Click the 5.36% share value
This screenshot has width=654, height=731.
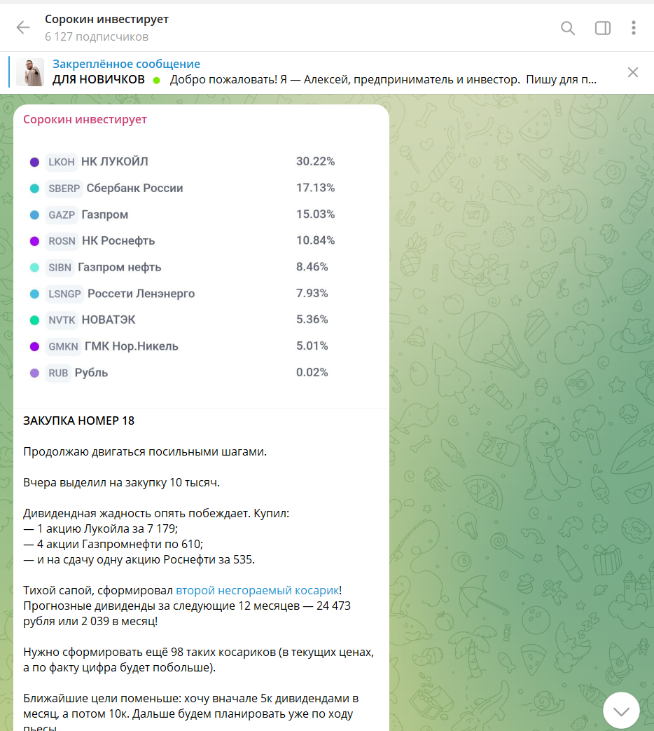(x=312, y=320)
